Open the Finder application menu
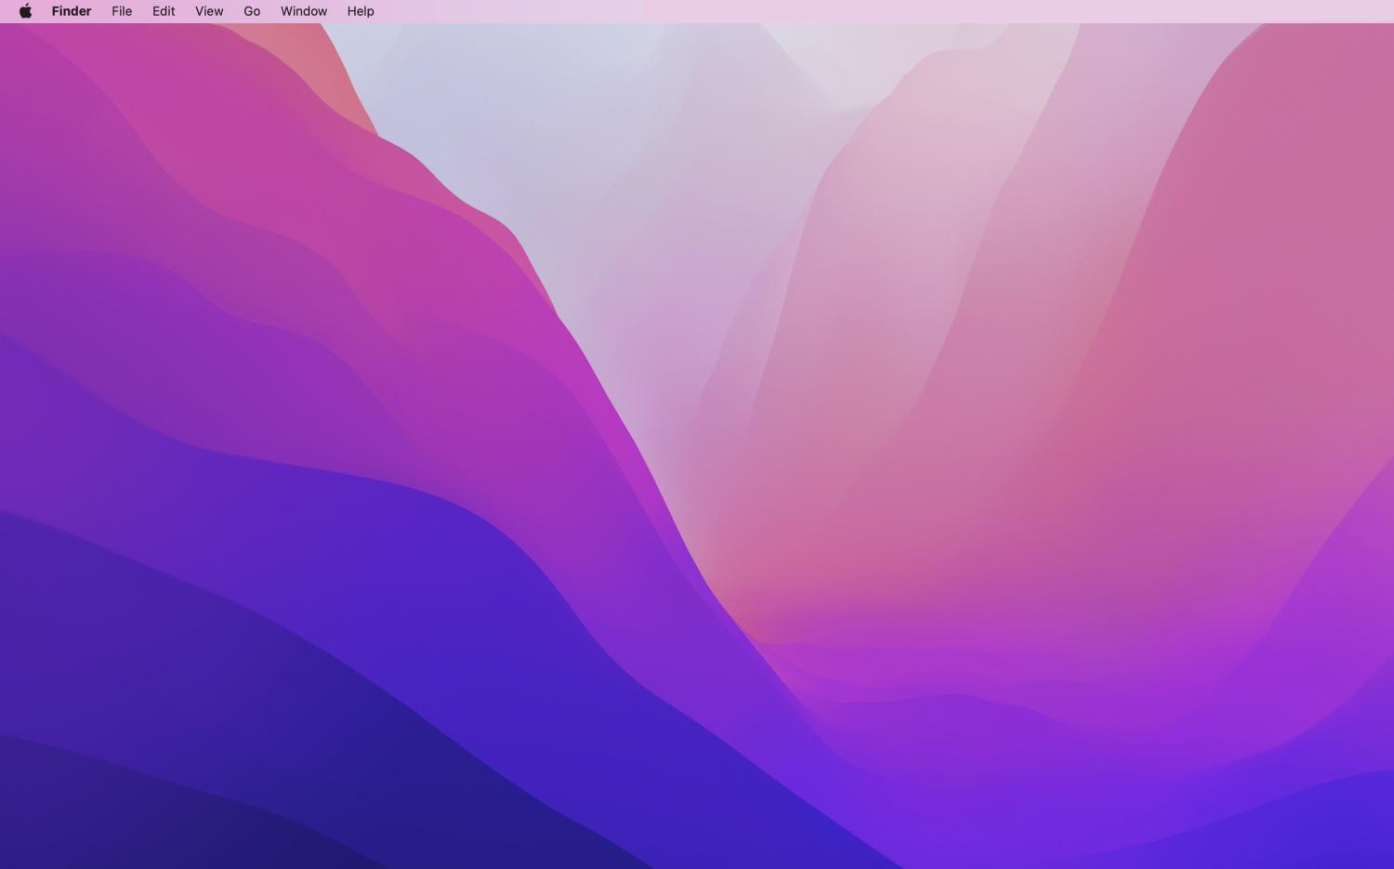 pos(72,11)
